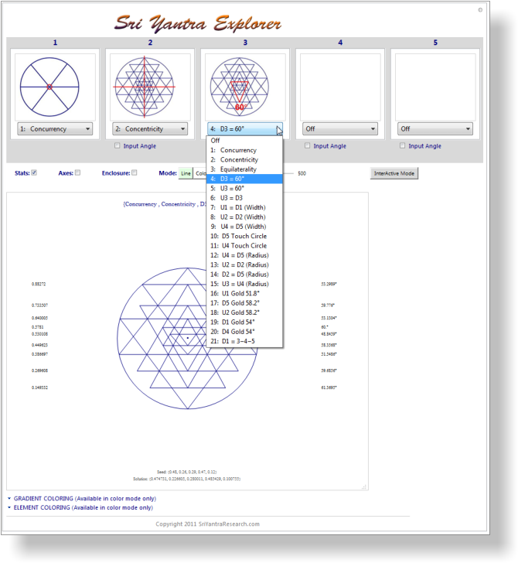Image resolution: width=518 pixels, height=563 pixels.
Task: Choose 5: U3 = 60° option
Action: click(244, 188)
